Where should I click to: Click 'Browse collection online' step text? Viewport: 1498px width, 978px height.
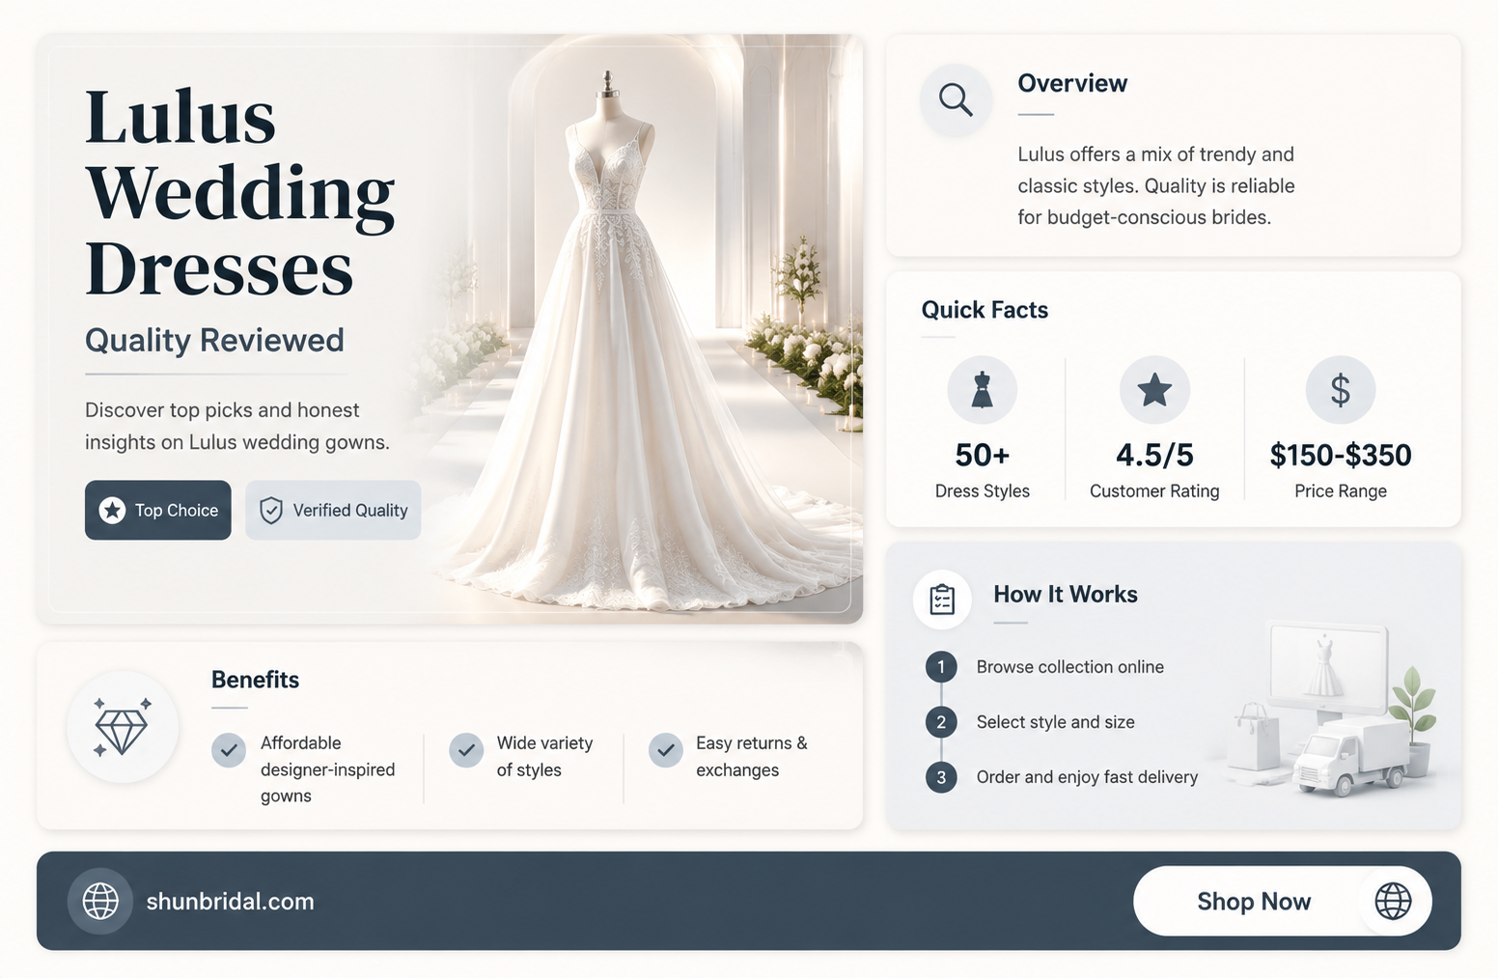coord(1069,667)
